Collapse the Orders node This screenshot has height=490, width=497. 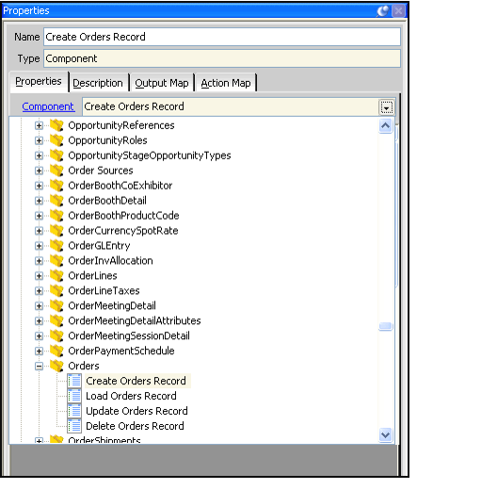coord(39,367)
